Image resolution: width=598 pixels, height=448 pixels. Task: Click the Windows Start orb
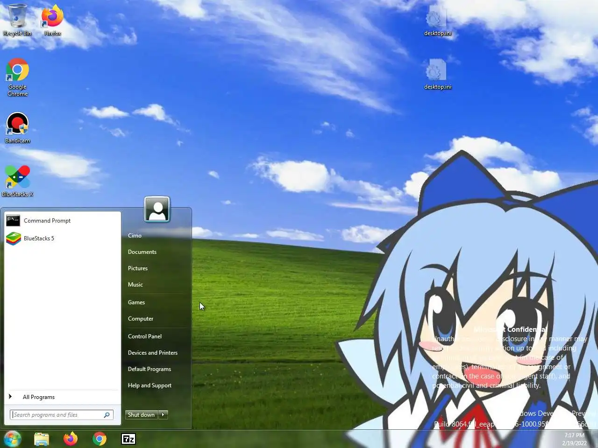click(13, 439)
